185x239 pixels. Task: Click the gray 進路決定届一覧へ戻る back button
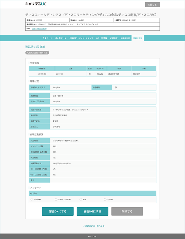(37, 53)
